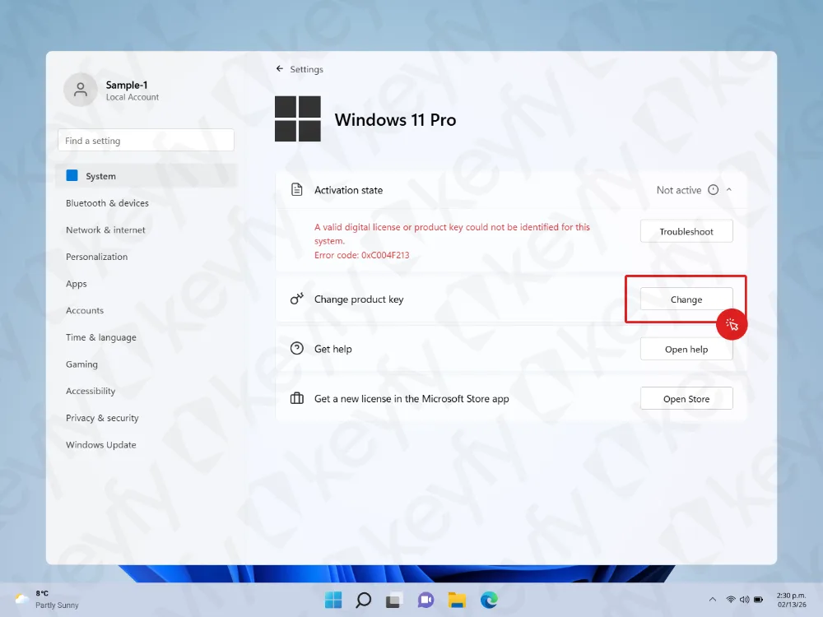Open Task View on the taskbar

394,600
